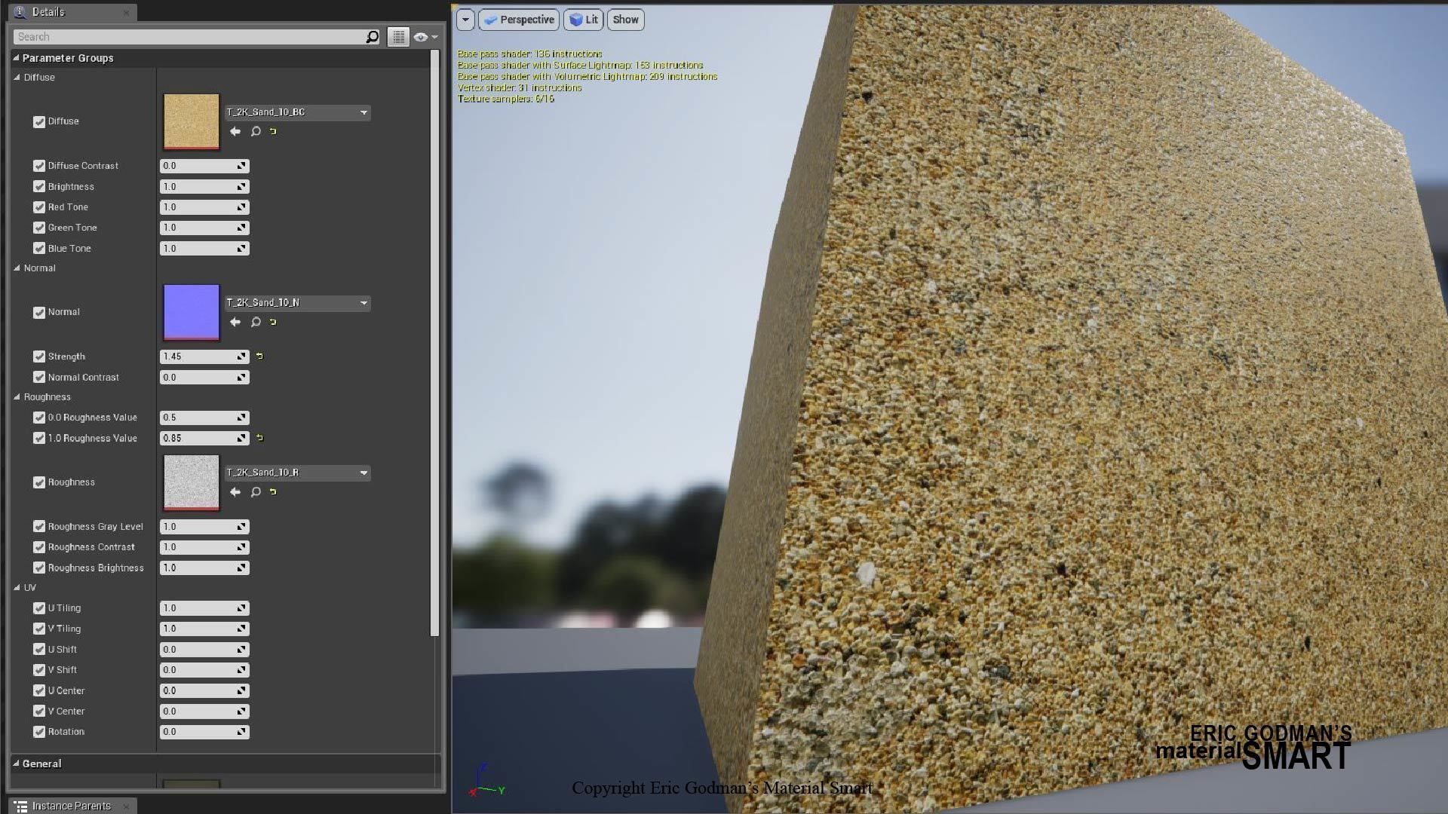Collapse the UV parameter group
This screenshot has height=814, width=1448.
[18, 587]
